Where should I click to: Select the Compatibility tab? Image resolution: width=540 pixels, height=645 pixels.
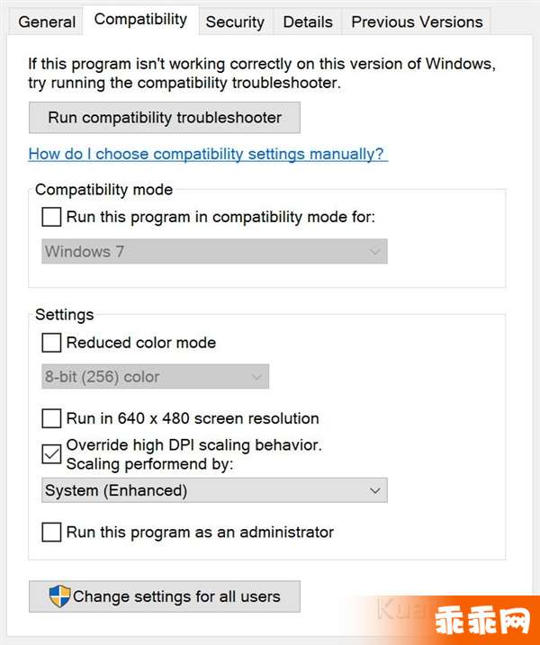click(140, 19)
